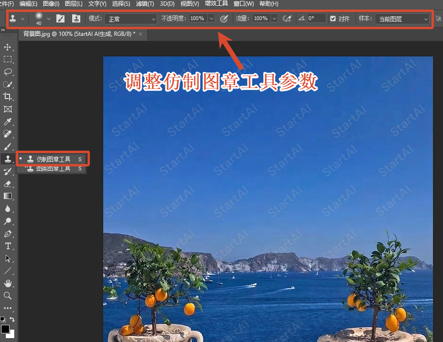Viewport: 443px width, 342px height.
Task: Select the Crop tool
Action: coord(8,97)
